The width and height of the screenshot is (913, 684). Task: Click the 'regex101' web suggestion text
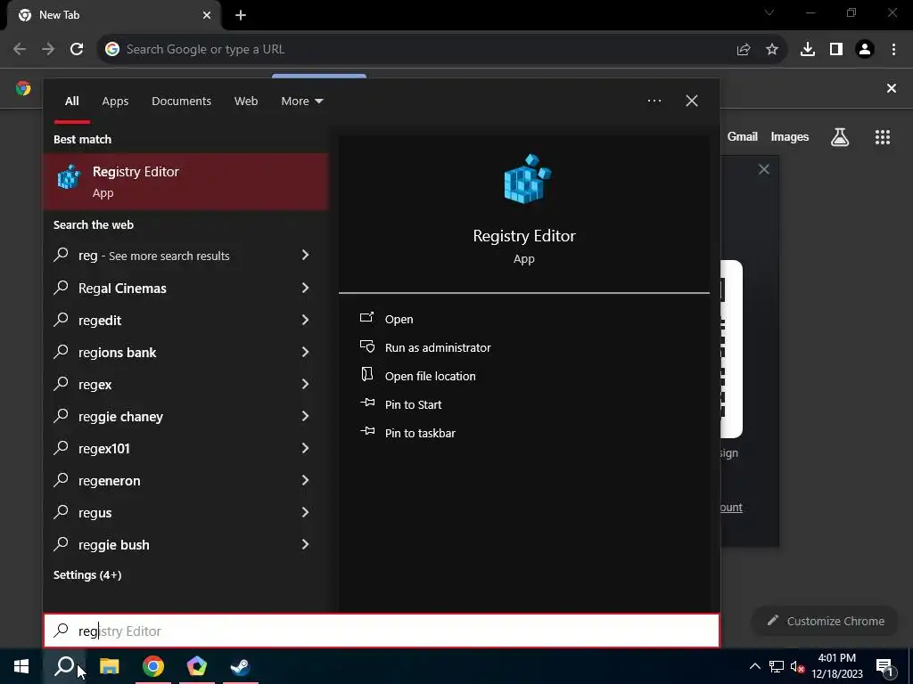pyautogui.click(x=103, y=449)
